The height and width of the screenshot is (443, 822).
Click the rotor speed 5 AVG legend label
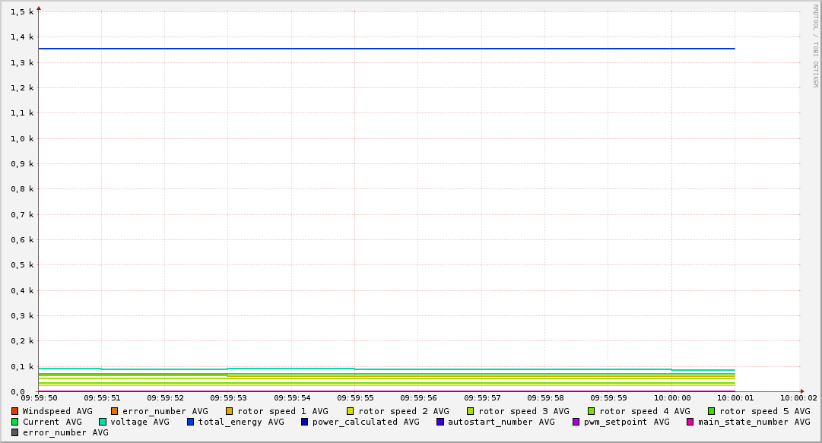765,411
